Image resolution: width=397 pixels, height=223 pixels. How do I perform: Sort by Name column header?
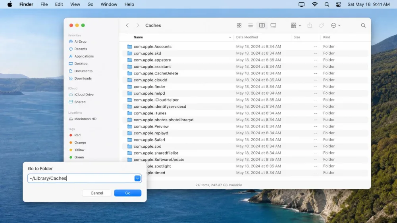pyautogui.click(x=138, y=37)
